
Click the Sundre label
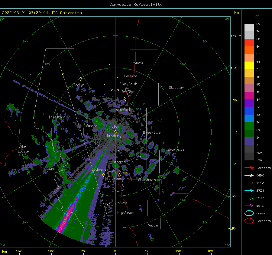(x=92, y=126)
